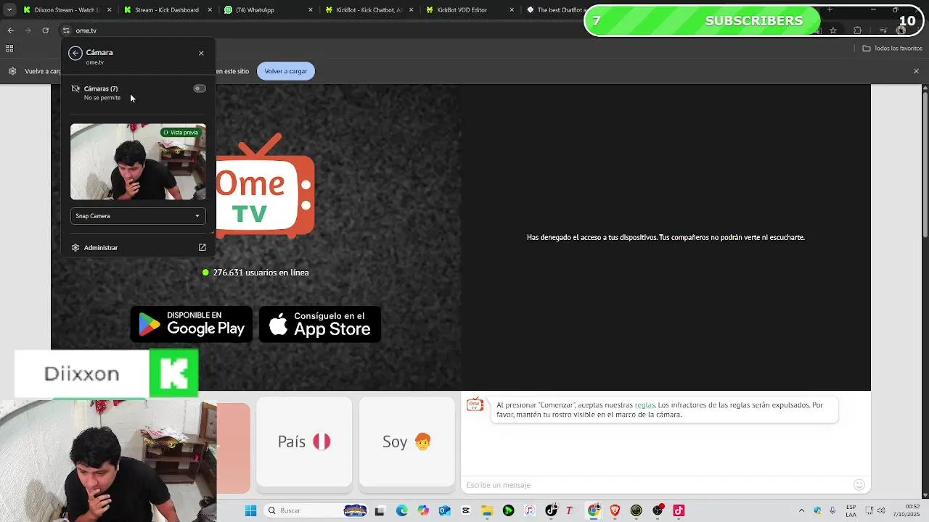
Task: Click the microphone tray icon
Action: [833, 510]
